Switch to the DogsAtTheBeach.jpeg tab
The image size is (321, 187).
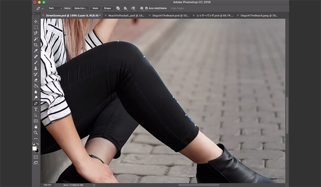[x=258, y=15]
